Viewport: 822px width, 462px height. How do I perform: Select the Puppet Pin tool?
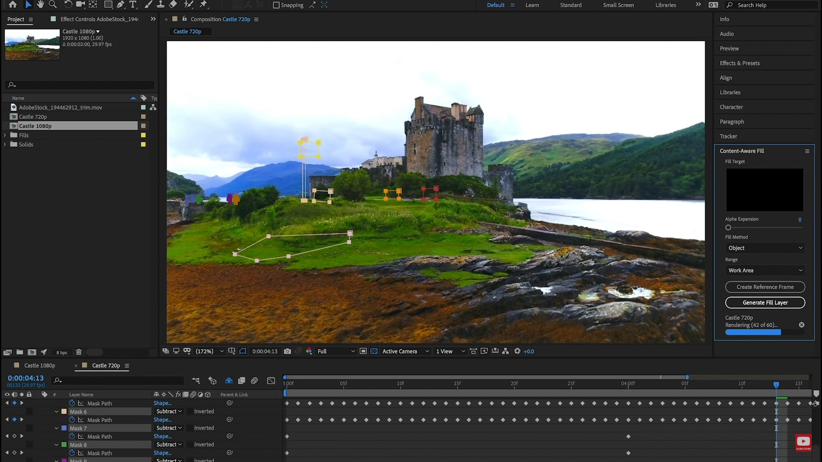[203, 5]
